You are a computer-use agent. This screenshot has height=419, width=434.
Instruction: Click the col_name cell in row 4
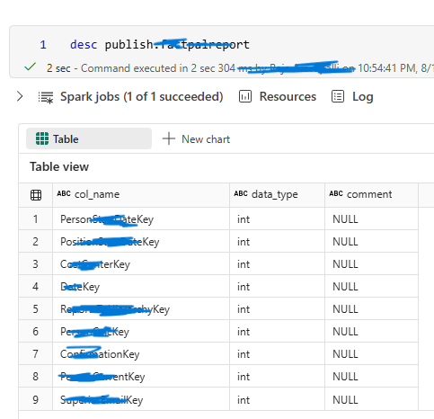coord(141,287)
